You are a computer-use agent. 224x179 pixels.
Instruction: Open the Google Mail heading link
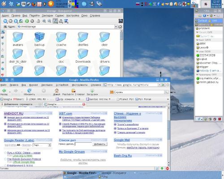122,140
